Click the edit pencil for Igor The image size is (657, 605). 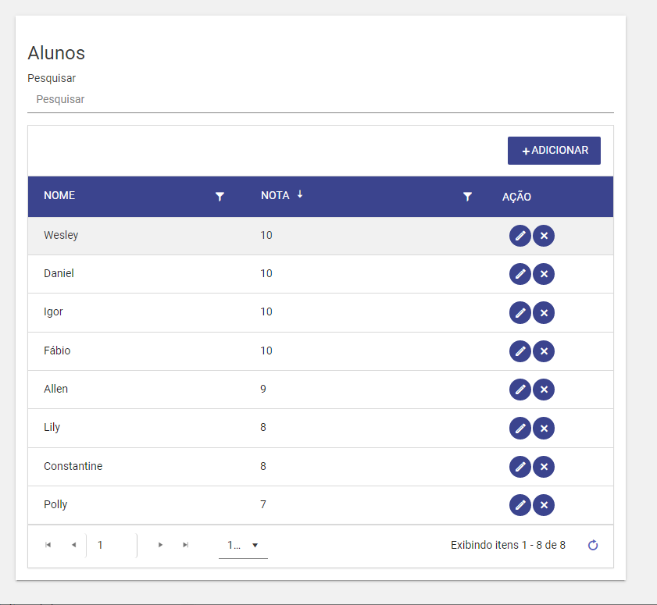520,313
